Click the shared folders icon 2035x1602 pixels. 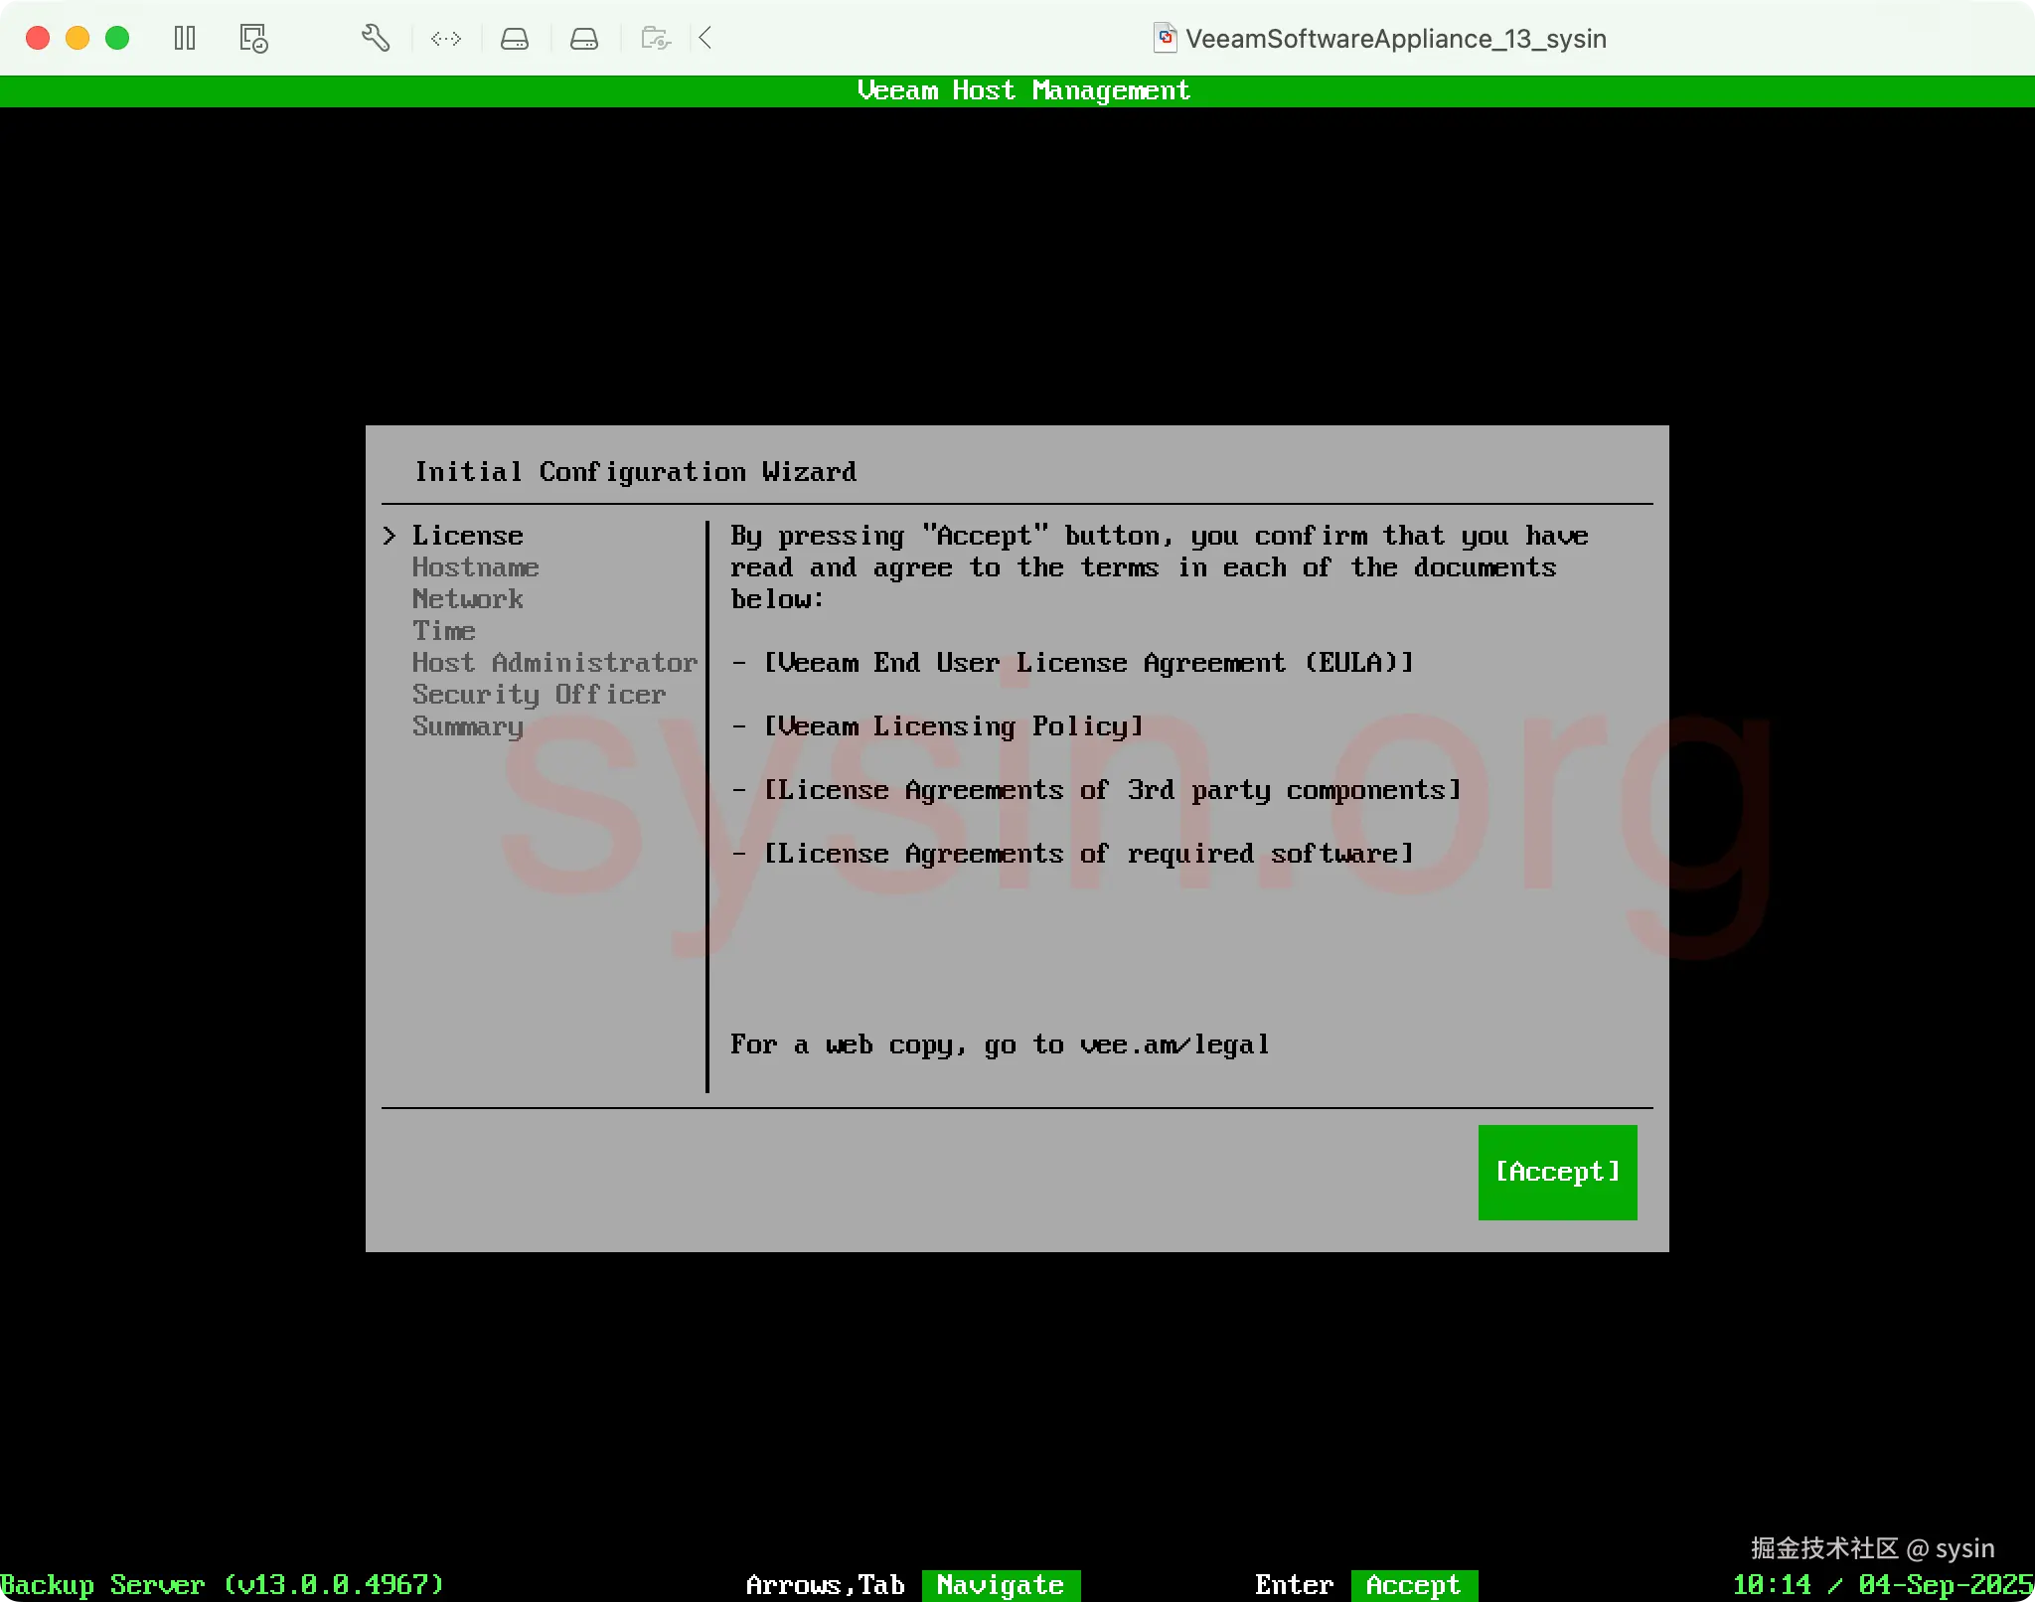[x=655, y=39]
